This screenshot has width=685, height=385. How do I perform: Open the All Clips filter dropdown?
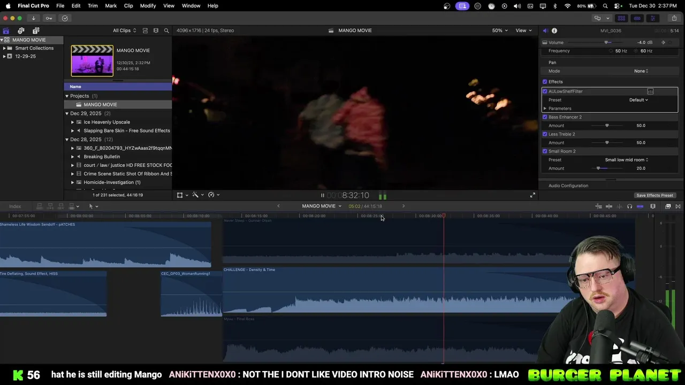click(x=124, y=30)
